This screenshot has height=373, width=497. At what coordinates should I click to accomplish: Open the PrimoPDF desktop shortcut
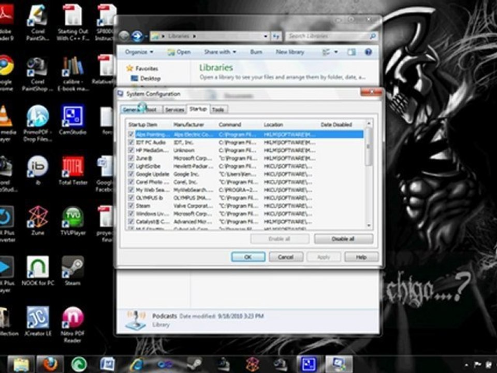(x=38, y=123)
